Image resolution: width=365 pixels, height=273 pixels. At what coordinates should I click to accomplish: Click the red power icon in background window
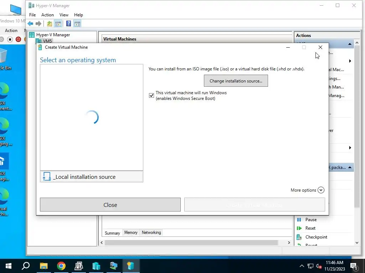[x=18, y=39]
